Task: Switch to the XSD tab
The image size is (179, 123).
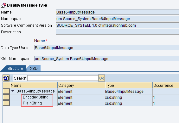Action: 34,69
